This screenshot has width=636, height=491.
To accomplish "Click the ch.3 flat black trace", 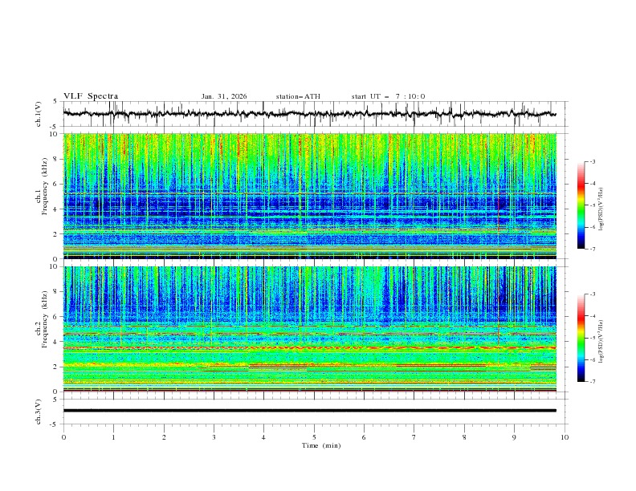I will pos(309,411).
